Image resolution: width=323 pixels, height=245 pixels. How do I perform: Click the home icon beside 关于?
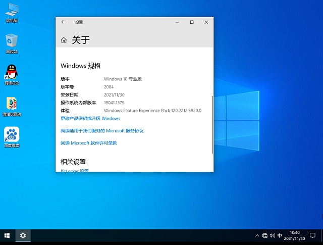click(64, 40)
